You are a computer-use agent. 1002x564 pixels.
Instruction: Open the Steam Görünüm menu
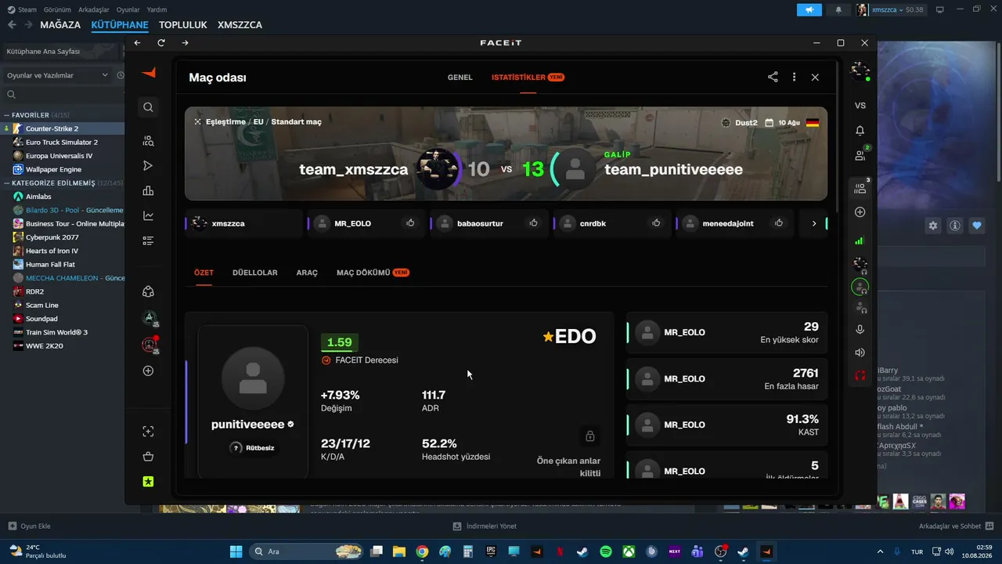click(57, 9)
